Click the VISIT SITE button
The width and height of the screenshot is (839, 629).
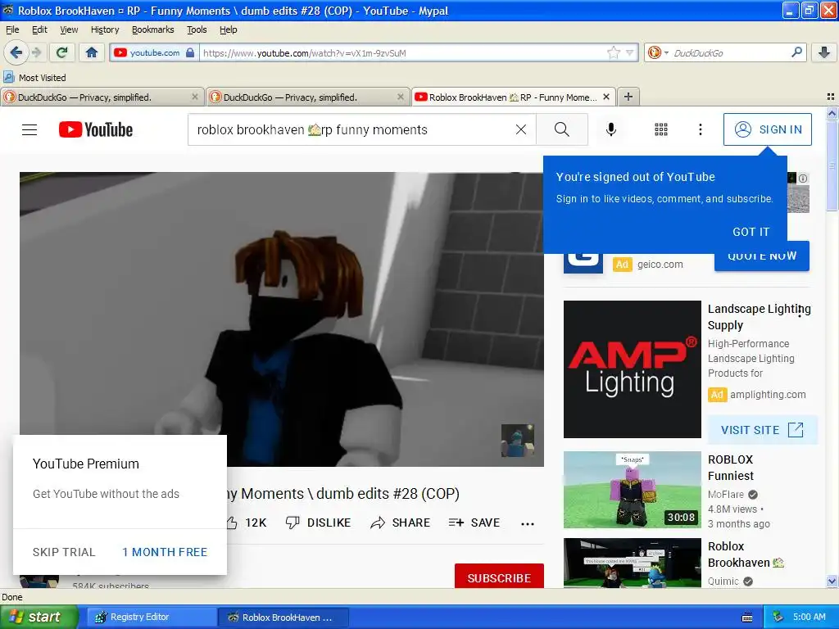[763, 430]
